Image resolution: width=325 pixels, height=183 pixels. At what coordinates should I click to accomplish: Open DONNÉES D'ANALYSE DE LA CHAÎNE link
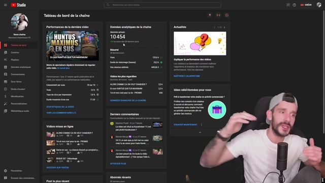pos(128,101)
